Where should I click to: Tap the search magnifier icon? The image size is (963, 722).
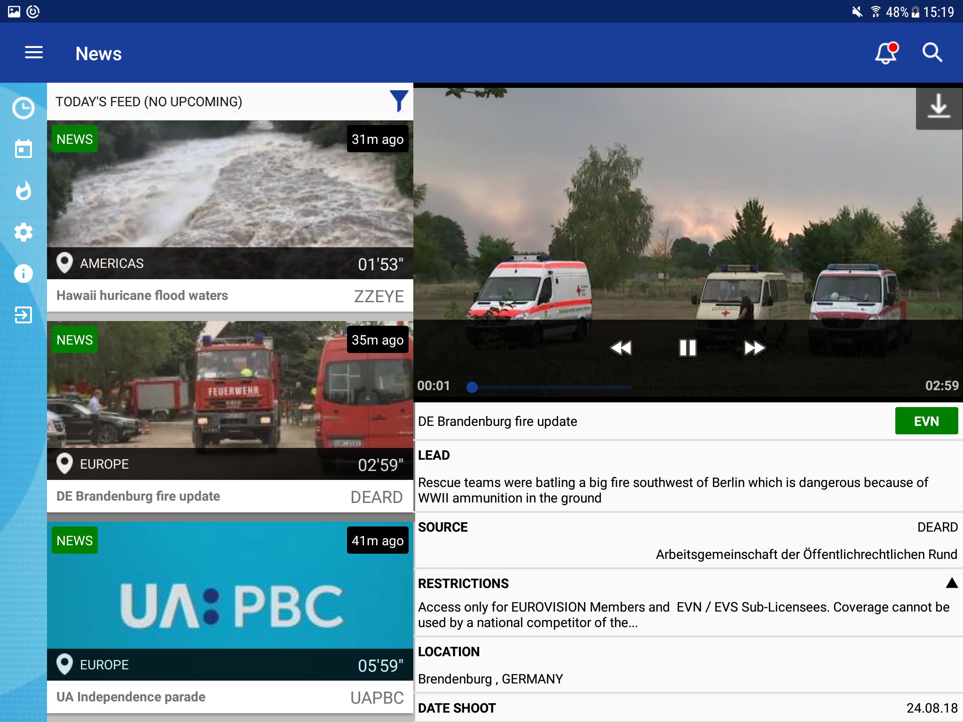(x=932, y=53)
